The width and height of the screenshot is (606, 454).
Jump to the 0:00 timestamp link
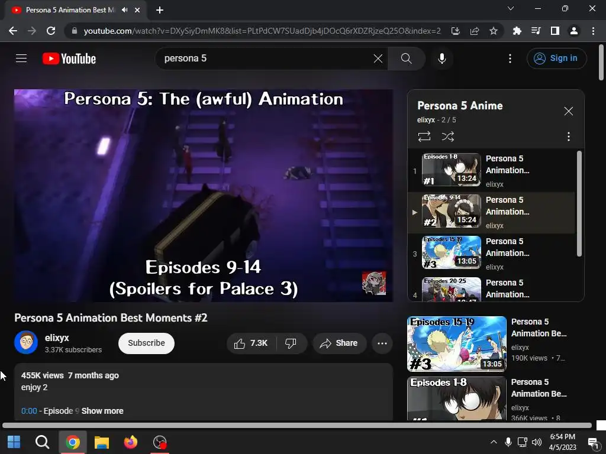click(29, 411)
